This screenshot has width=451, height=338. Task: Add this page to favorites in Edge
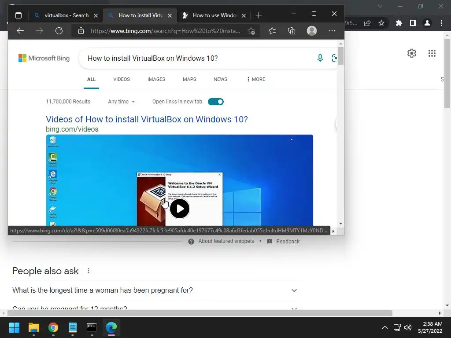(251, 31)
